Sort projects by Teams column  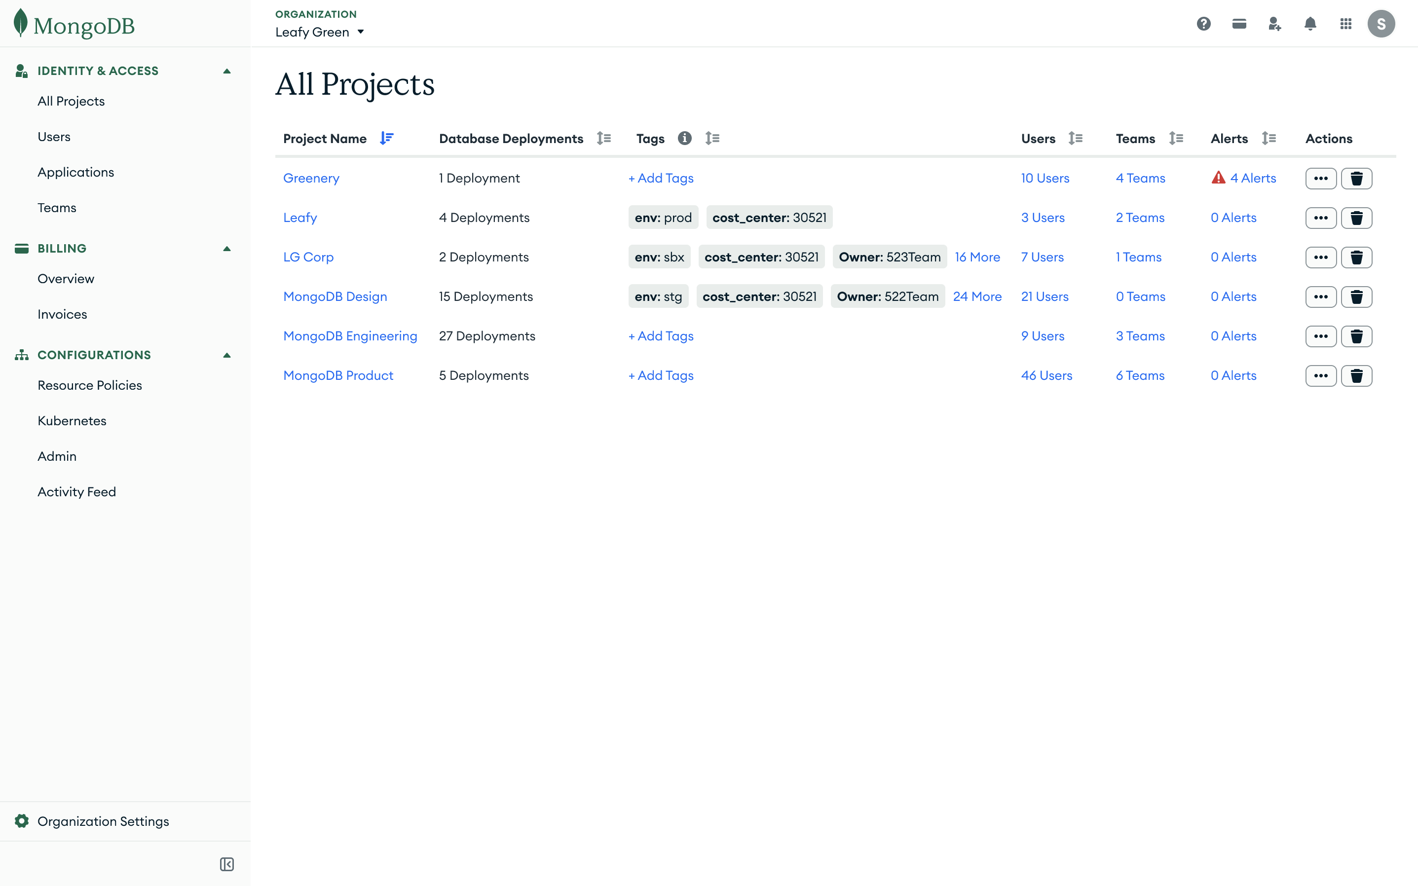pyautogui.click(x=1176, y=138)
